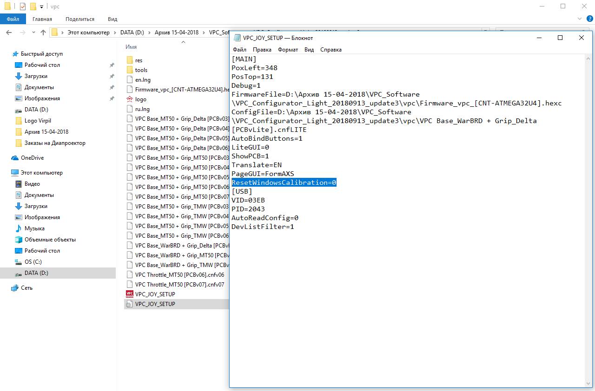Open Explorer help with the question mark icon
The width and height of the screenshot is (595, 391).
589,19
